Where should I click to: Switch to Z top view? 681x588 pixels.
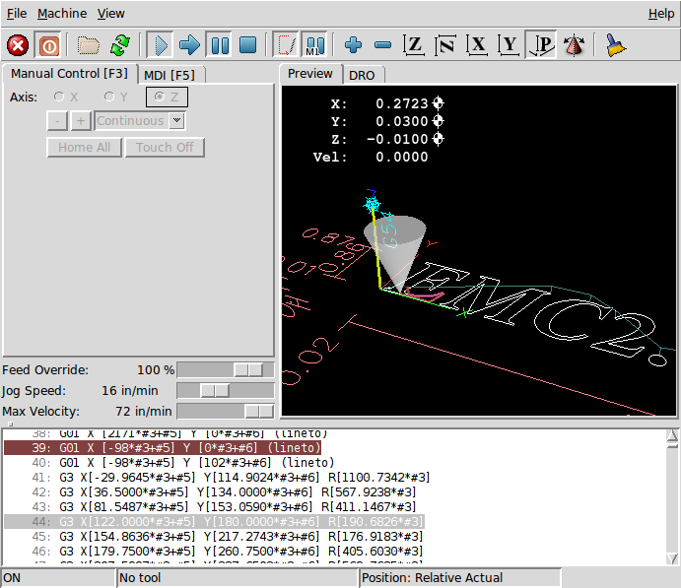pyautogui.click(x=415, y=45)
